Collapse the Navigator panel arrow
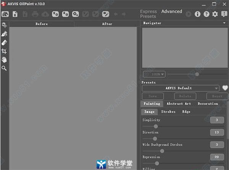This screenshot has height=170, width=229. (x=224, y=23)
